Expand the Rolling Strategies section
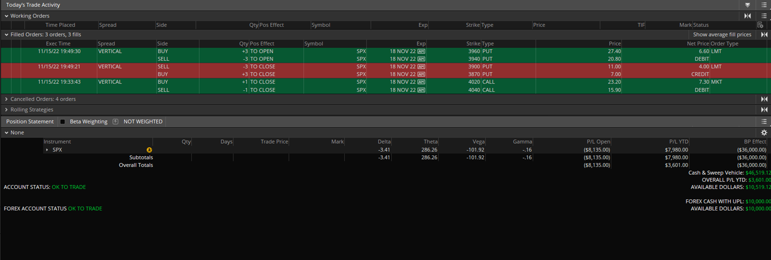771x260 pixels. click(x=6, y=110)
